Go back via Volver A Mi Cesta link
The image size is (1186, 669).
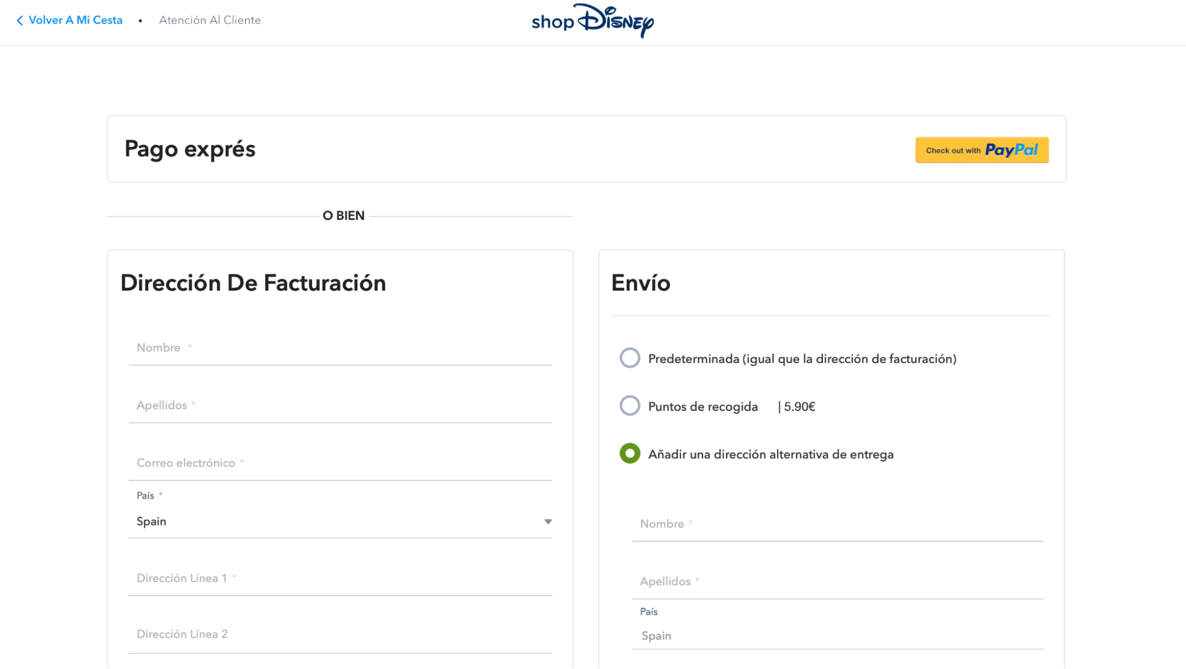coord(75,20)
